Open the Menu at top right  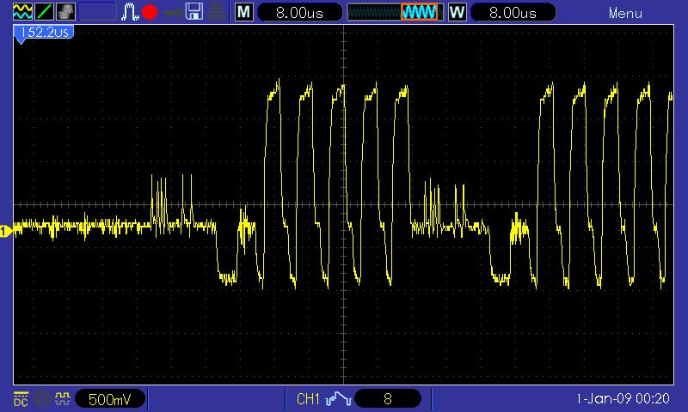625,13
